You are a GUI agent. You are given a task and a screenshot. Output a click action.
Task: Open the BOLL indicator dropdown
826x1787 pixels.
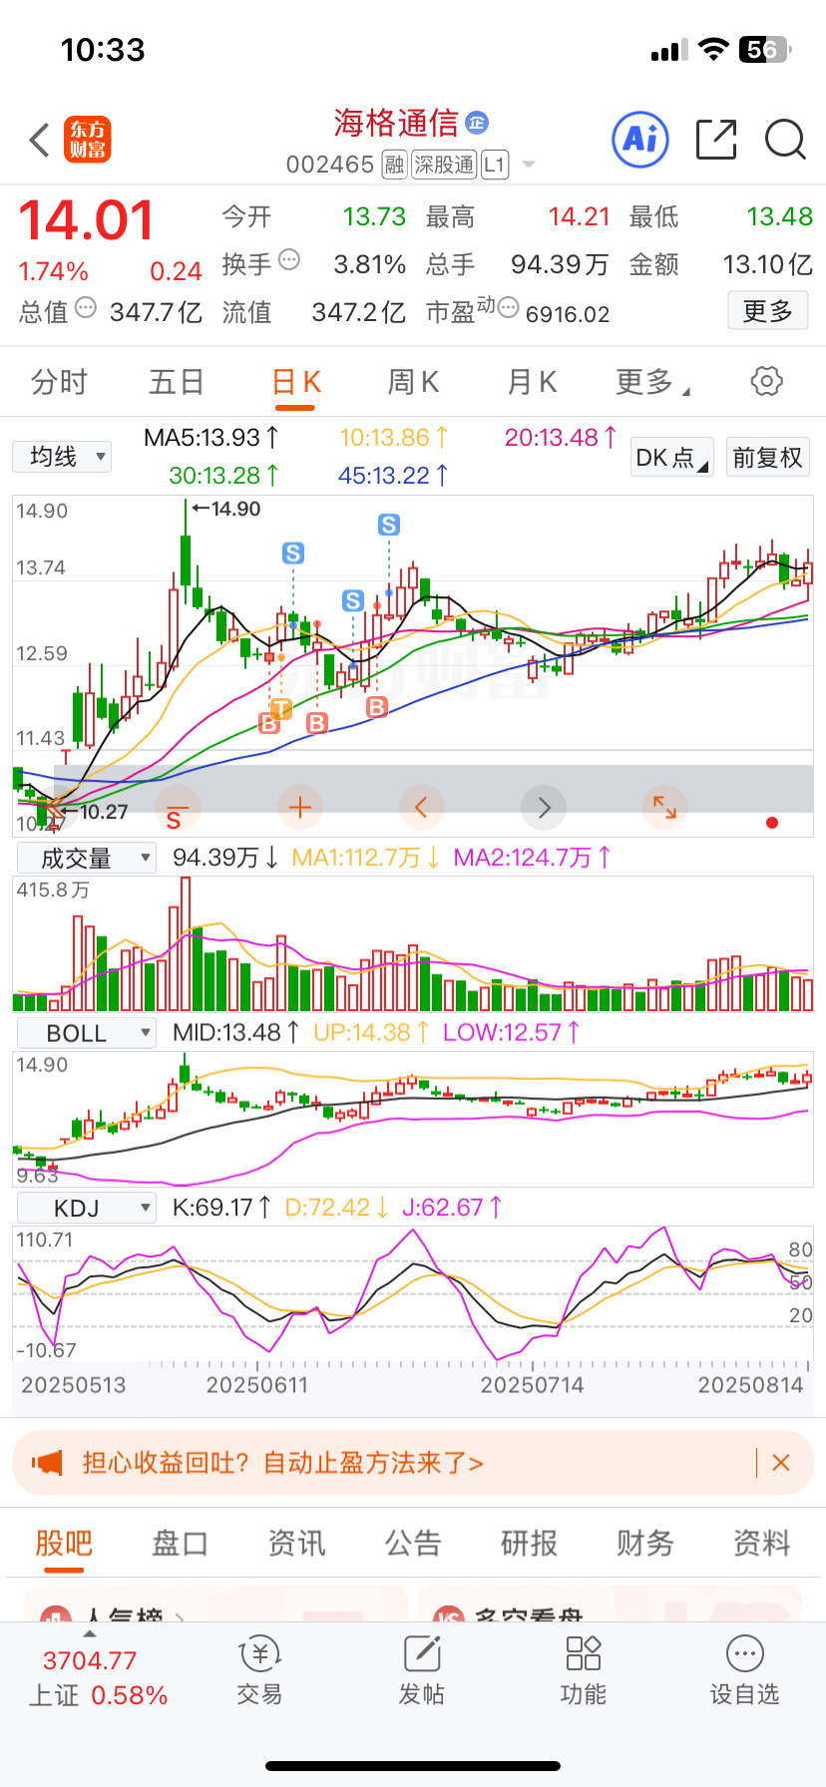coord(87,1033)
